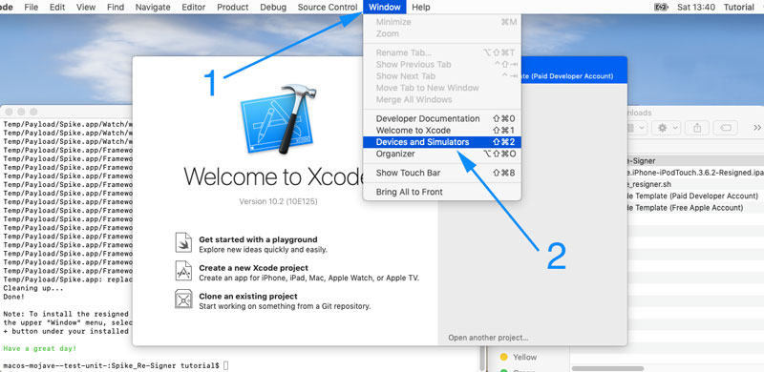This screenshot has width=764, height=372.
Task: Open the Find menu
Action: (116, 7)
